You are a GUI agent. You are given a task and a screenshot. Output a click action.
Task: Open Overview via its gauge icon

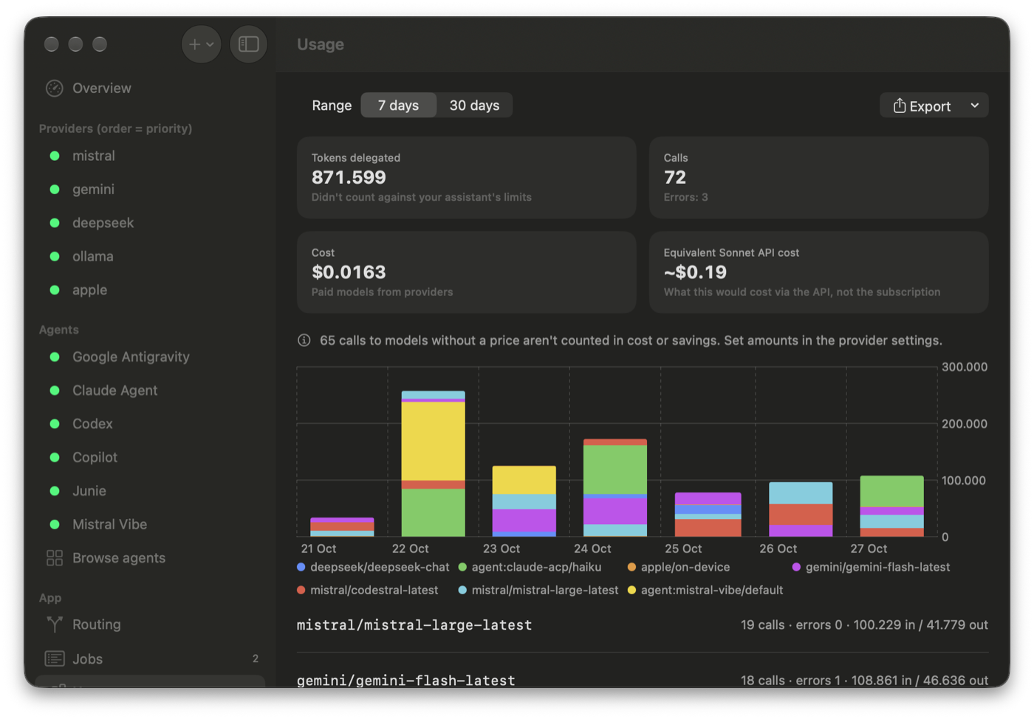pos(55,89)
